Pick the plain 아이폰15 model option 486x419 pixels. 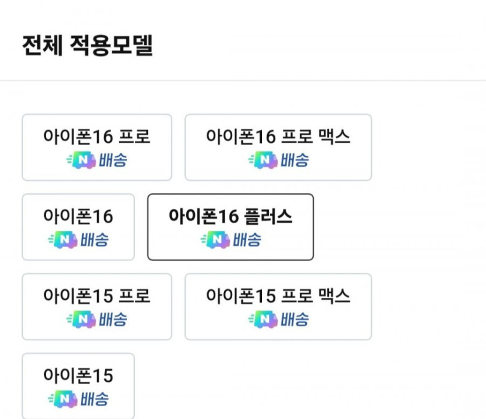pos(78,376)
